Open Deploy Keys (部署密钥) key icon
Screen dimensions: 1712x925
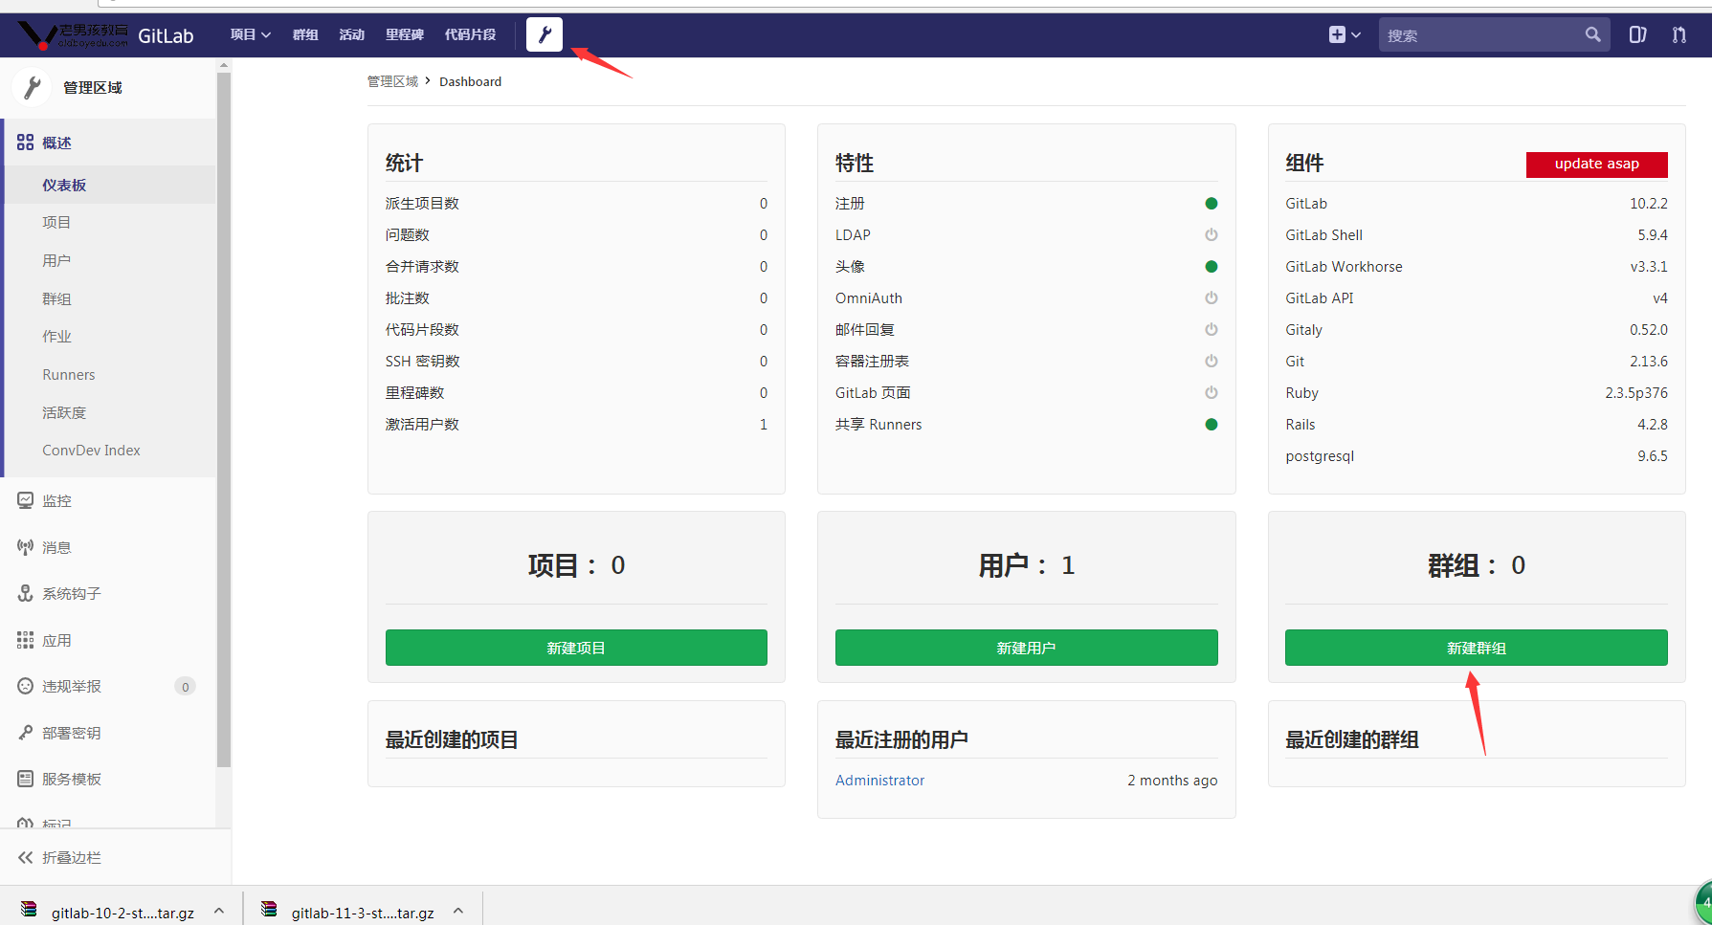(26, 733)
